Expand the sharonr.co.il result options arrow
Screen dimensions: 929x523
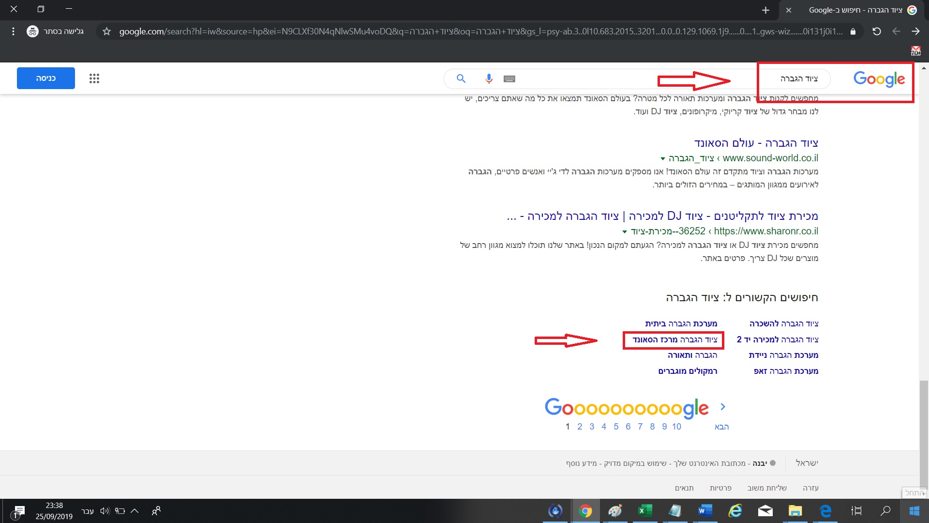pos(625,232)
